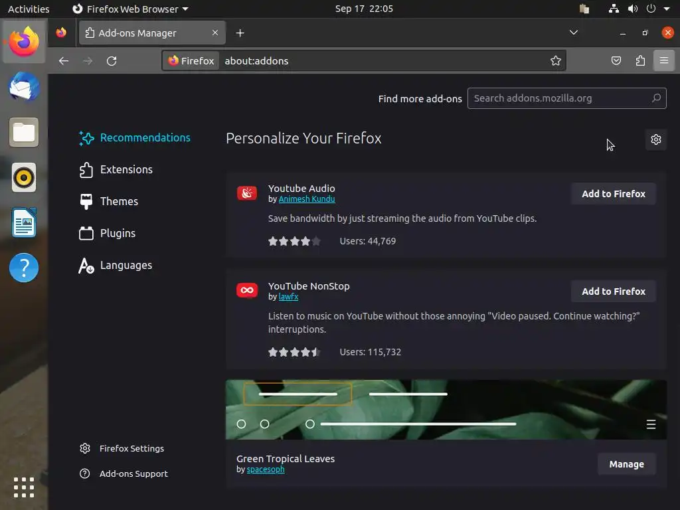The image size is (680, 510).
Task: Click the network status icon
Action: (613, 9)
